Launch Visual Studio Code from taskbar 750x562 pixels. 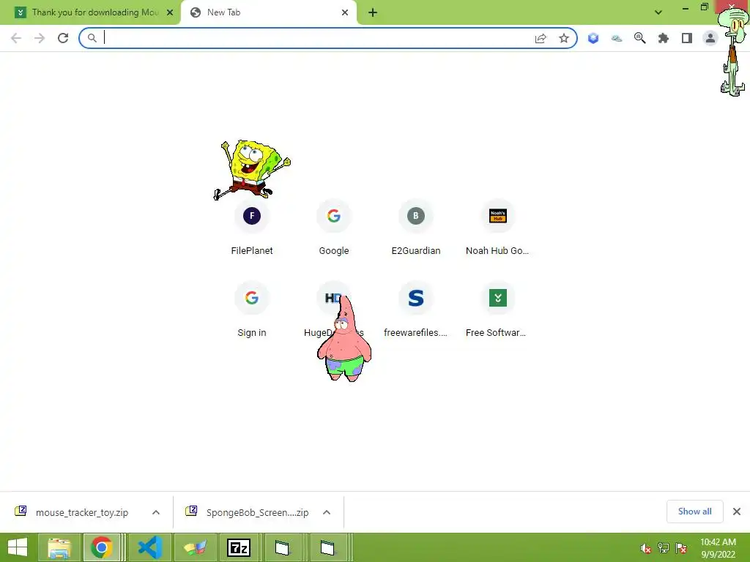click(x=149, y=547)
